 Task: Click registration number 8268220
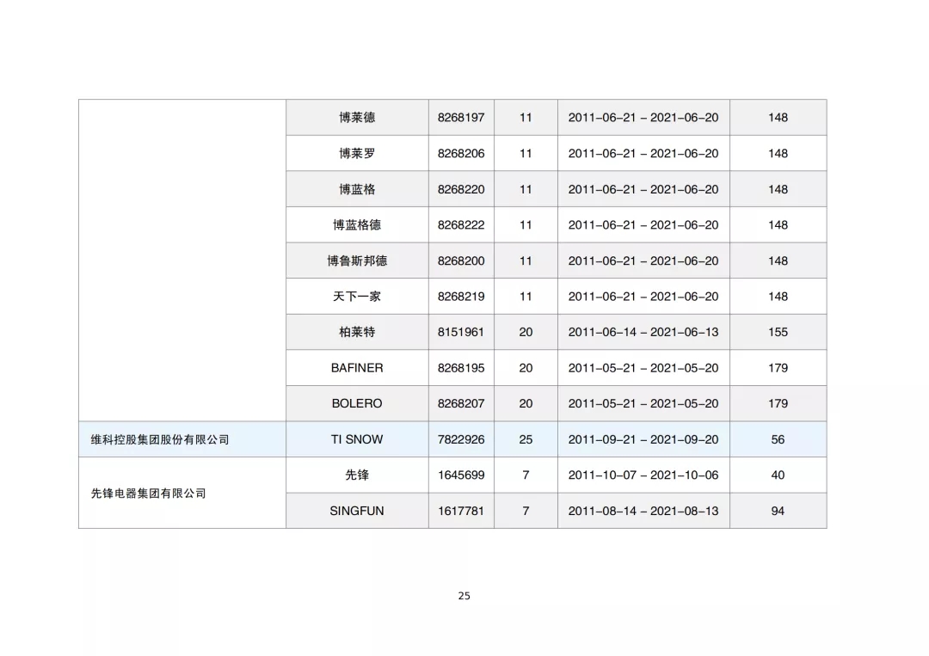tap(461, 189)
